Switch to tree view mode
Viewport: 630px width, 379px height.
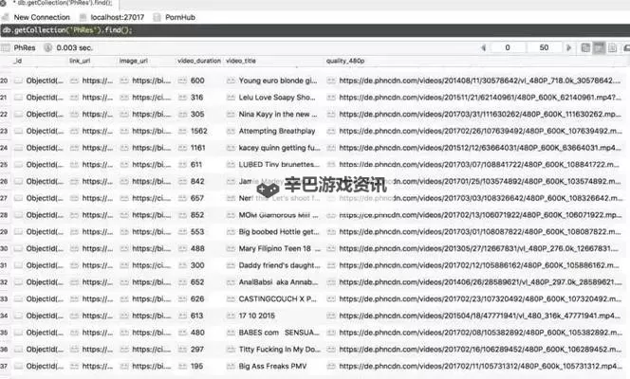[x=585, y=48]
